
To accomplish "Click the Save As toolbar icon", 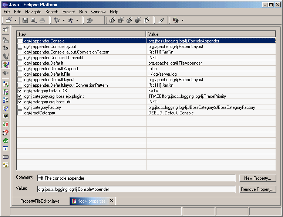I will [x=34, y=20].
